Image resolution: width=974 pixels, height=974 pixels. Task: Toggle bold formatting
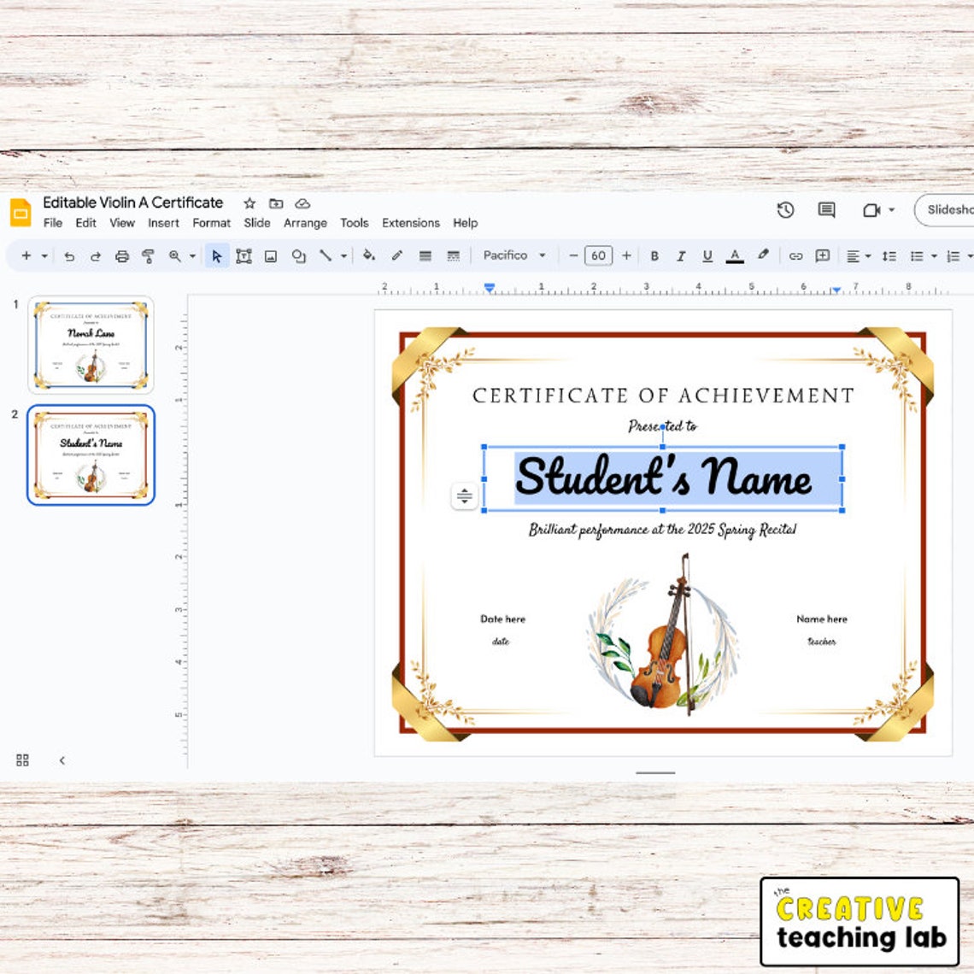point(654,255)
